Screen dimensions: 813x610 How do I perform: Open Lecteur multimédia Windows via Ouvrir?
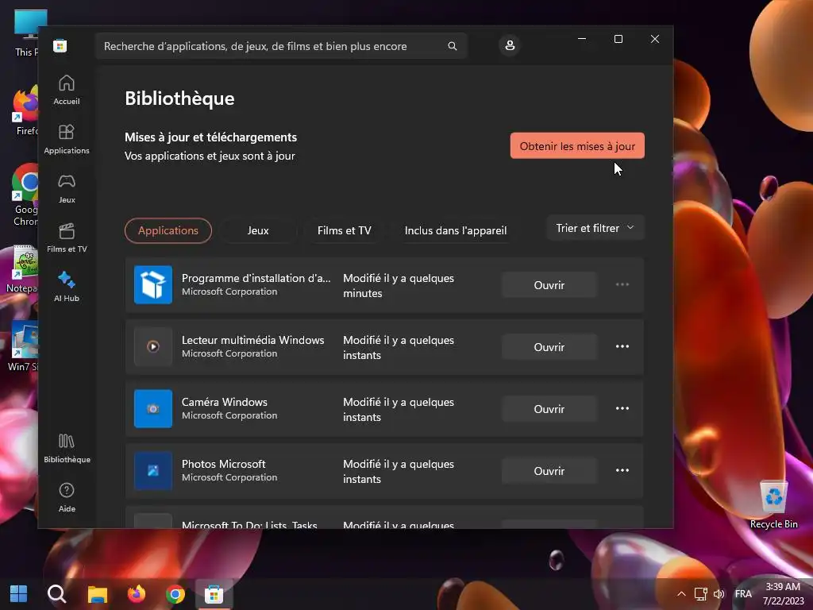(549, 347)
